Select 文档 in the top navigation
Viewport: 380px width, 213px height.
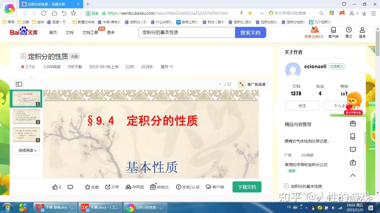pos(70,32)
